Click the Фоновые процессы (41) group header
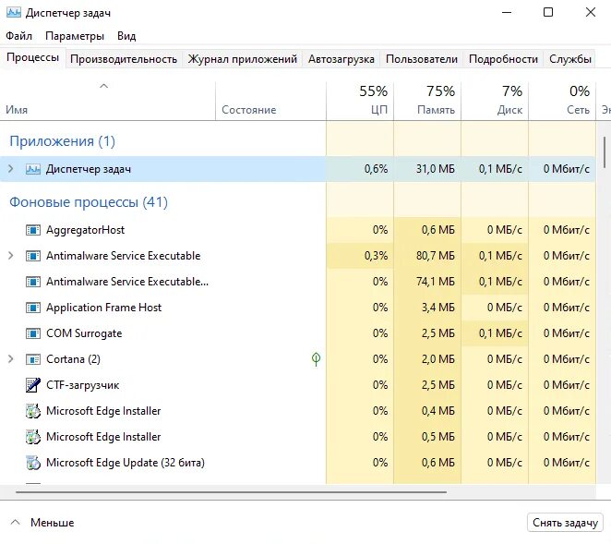This screenshot has width=611, height=544. point(89,202)
